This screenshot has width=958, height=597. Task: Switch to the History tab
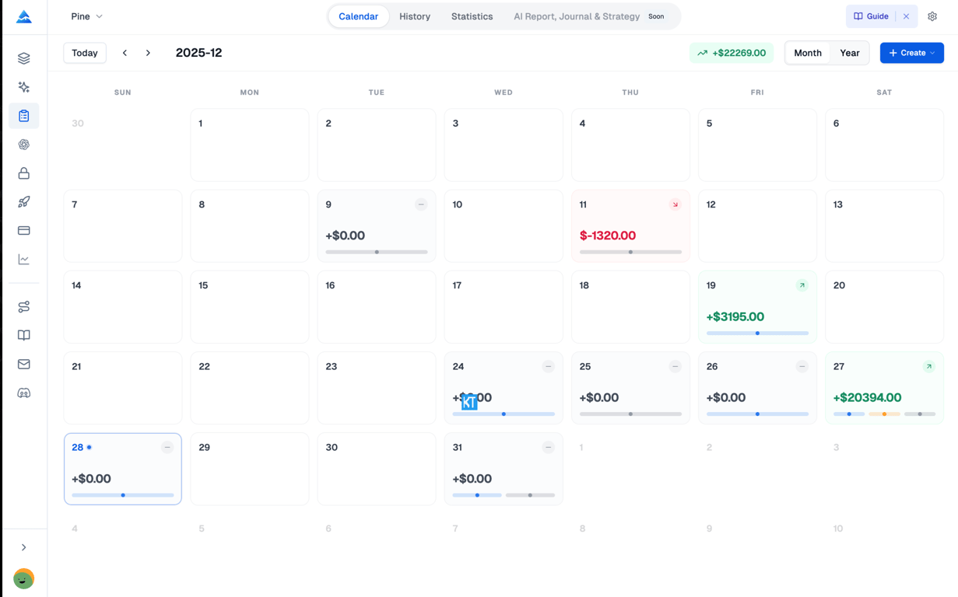coord(414,16)
